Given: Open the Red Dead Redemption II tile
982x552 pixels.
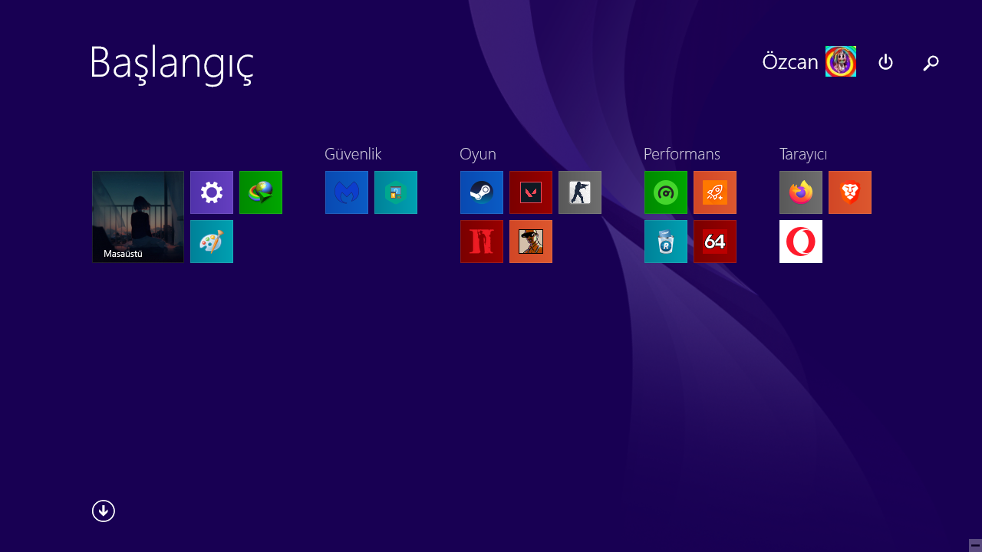Looking at the screenshot, I should (482, 242).
